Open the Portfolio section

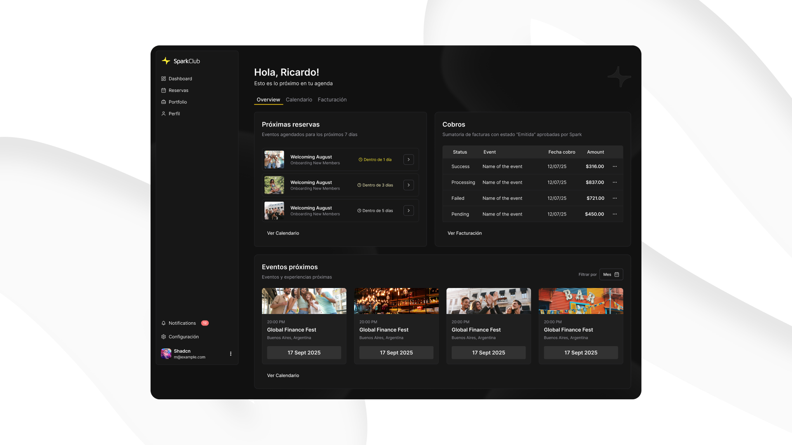(177, 102)
